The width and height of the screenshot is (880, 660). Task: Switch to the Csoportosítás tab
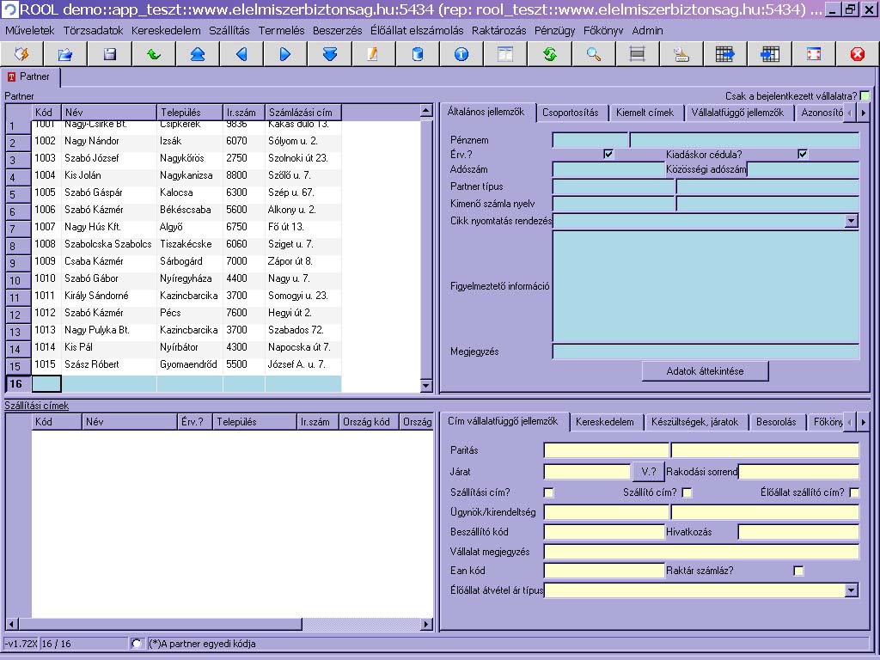[x=571, y=113]
